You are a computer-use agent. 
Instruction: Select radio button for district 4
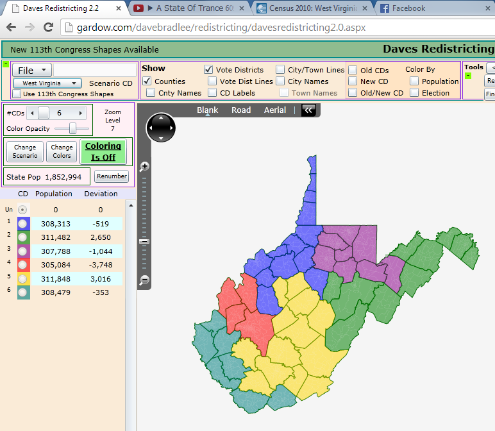coord(23,265)
